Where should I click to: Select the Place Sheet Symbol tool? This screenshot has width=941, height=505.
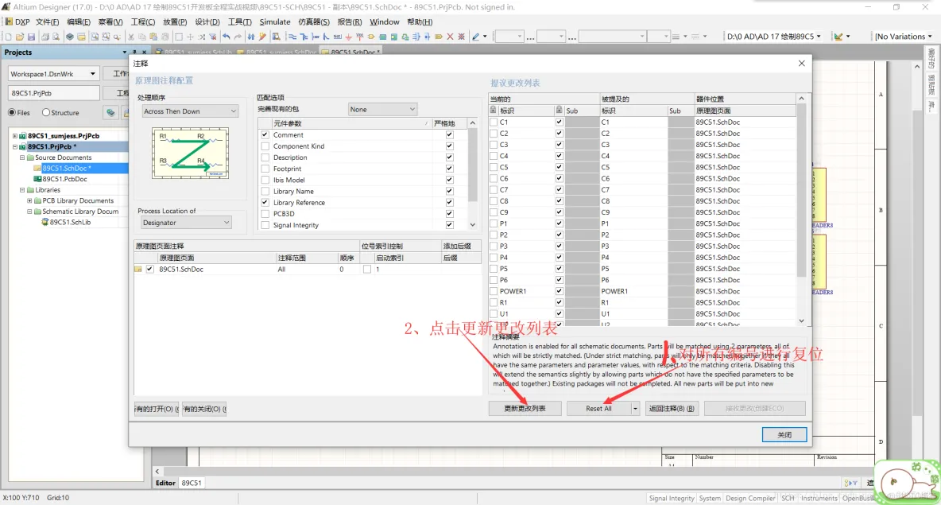pyautogui.click(x=382, y=37)
